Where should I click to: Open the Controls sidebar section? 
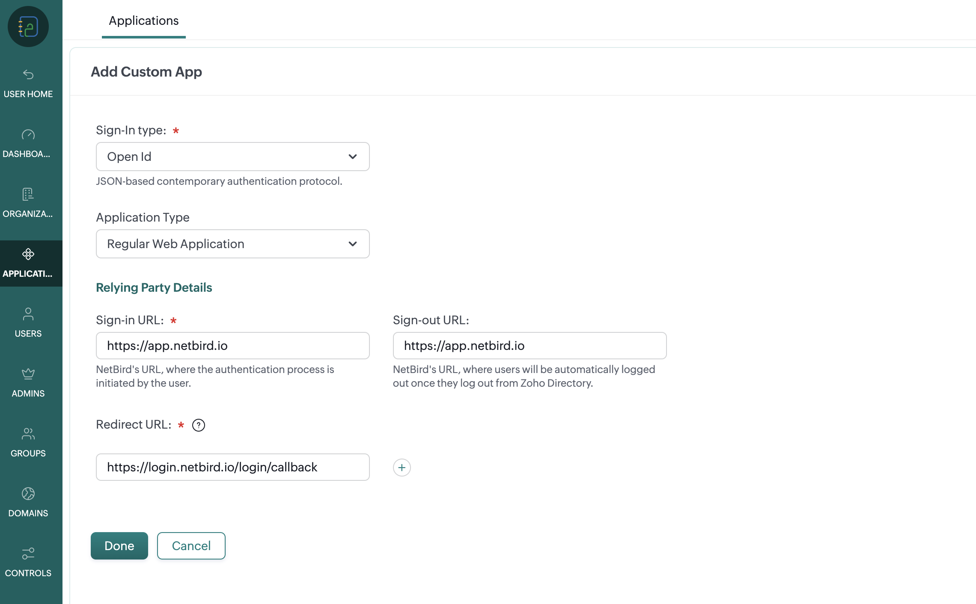point(28,563)
